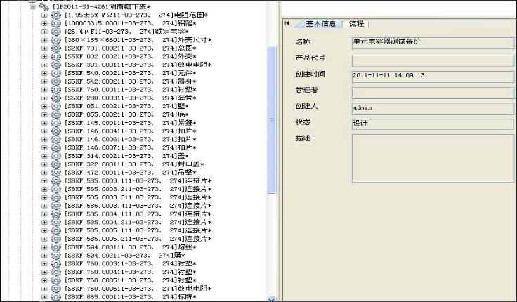The width and height of the screenshot is (517, 302).
Task: Select the gear icon next to 熔丝
Action: coord(56,247)
